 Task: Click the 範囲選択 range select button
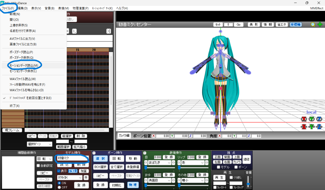click(x=64, y=147)
